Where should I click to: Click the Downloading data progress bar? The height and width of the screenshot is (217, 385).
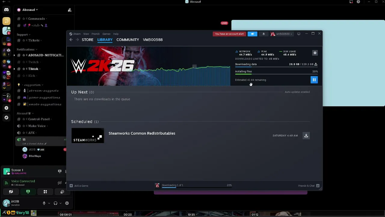276,67
